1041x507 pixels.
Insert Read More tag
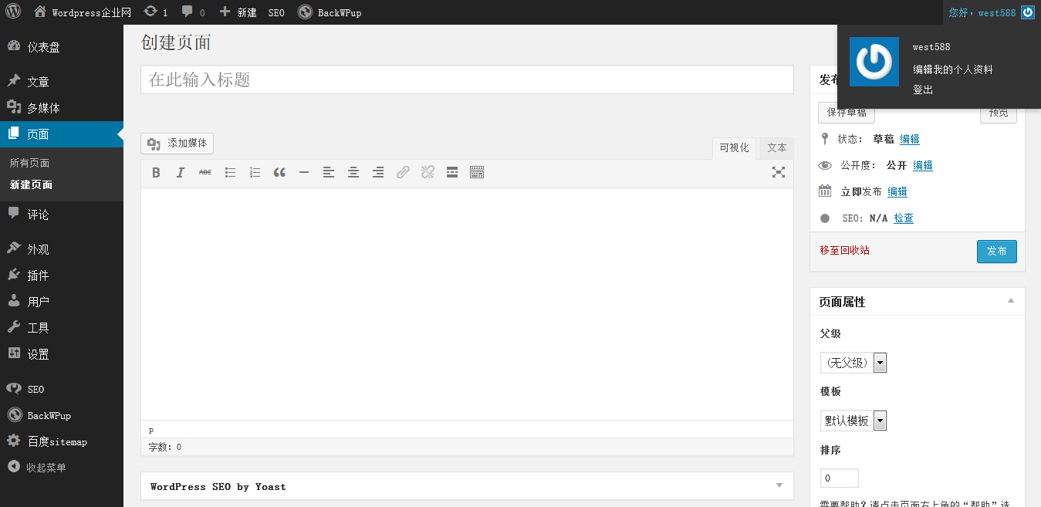click(x=452, y=173)
